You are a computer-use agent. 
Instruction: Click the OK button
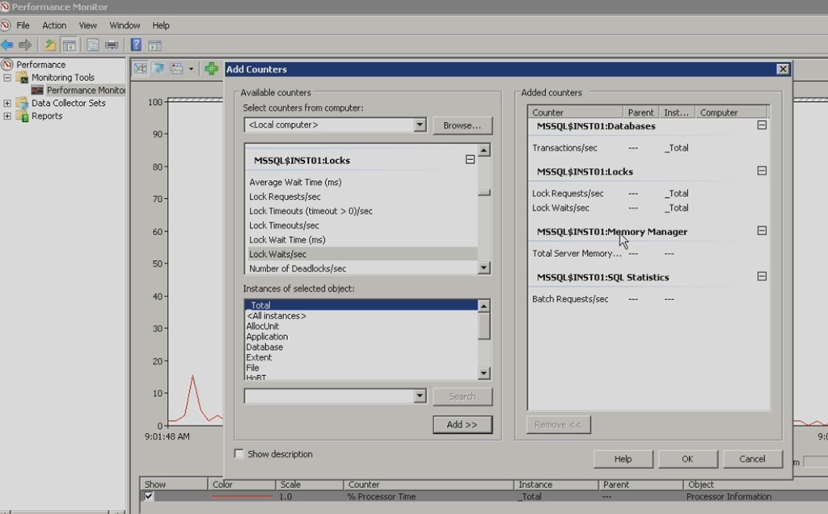(x=687, y=459)
